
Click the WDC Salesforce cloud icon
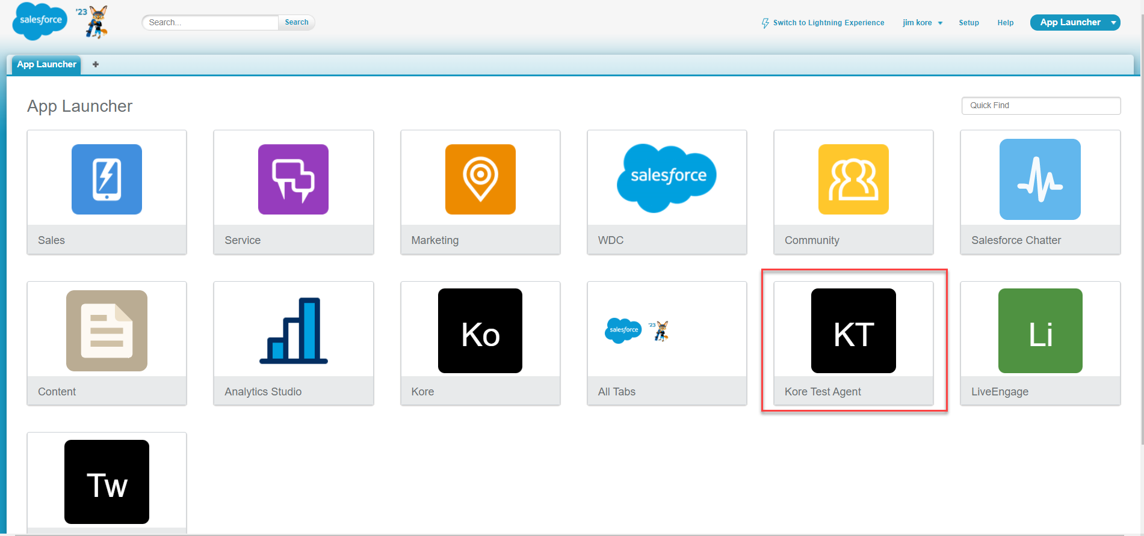pos(667,177)
